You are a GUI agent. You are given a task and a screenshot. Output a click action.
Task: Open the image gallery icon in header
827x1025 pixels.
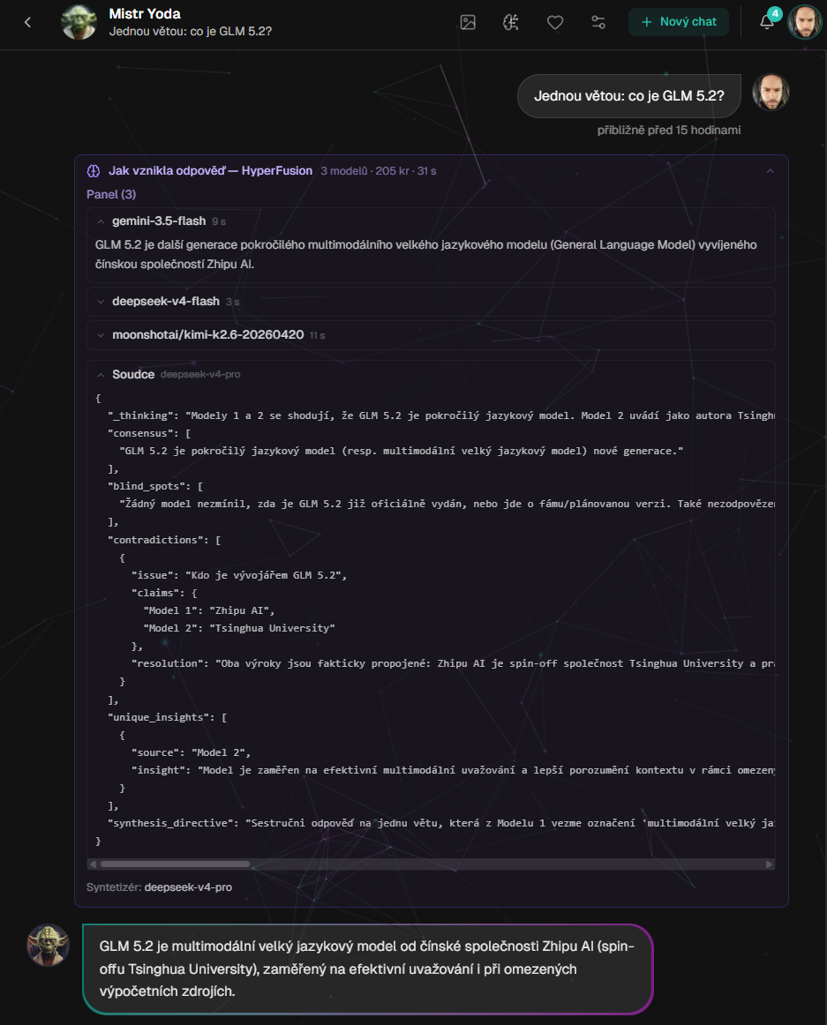coord(468,22)
